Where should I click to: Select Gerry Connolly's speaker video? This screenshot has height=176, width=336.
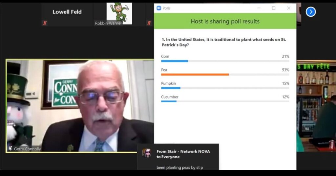pyautogui.click(x=80, y=106)
